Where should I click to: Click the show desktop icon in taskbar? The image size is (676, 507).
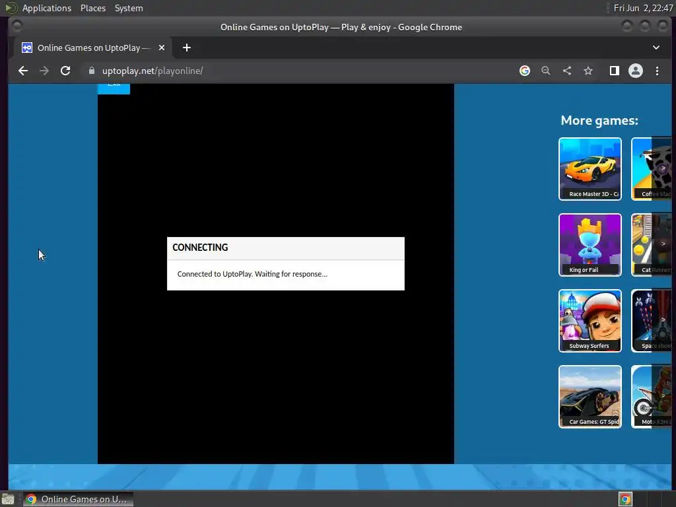tap(8, 499)
